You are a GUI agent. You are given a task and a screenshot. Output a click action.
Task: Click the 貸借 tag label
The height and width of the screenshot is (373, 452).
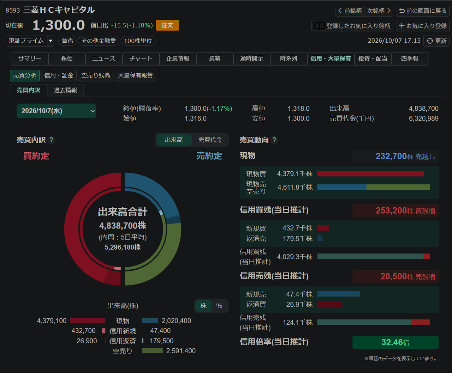[67, 41]
